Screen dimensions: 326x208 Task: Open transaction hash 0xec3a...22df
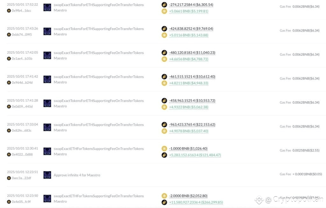click(21, 178)
